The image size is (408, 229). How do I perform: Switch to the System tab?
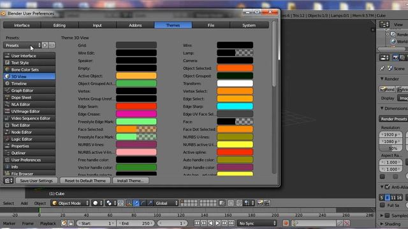click(249, 25)
